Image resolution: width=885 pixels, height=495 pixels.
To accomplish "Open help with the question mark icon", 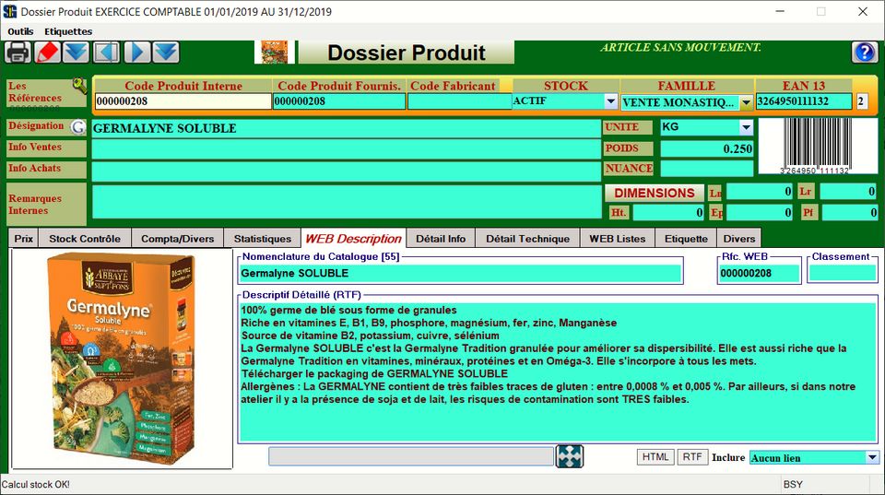I will pyautogui.click(x=865, y=53).
